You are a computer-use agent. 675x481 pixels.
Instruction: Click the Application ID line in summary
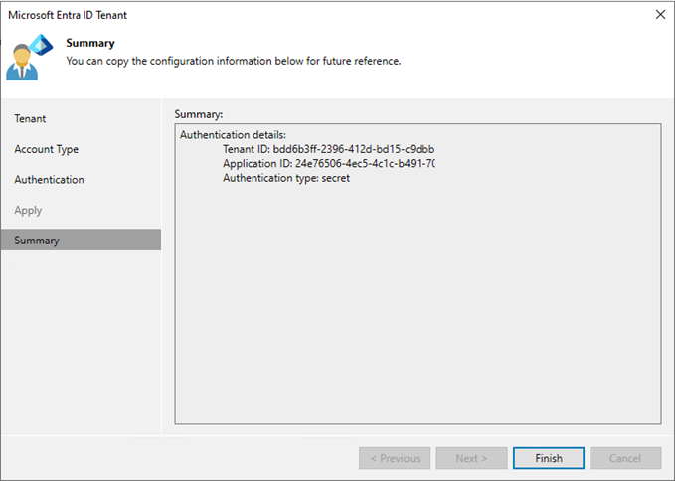329,164
